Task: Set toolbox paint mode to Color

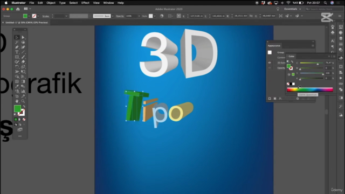Action: [x=16, y=120]
